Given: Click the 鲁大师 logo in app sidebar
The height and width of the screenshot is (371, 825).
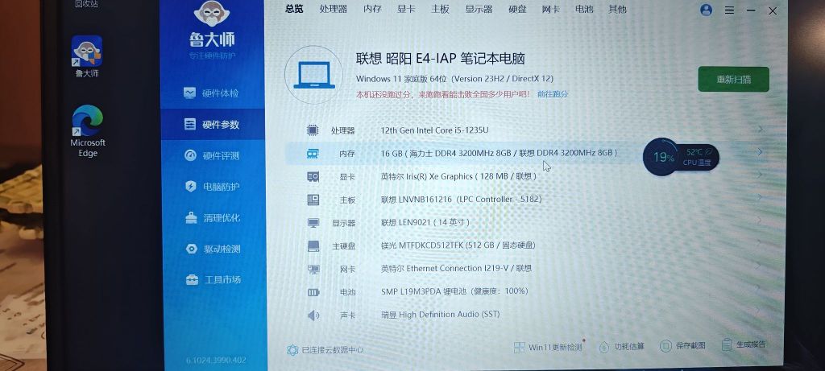Looking at the screenshot, I should 212,25.
